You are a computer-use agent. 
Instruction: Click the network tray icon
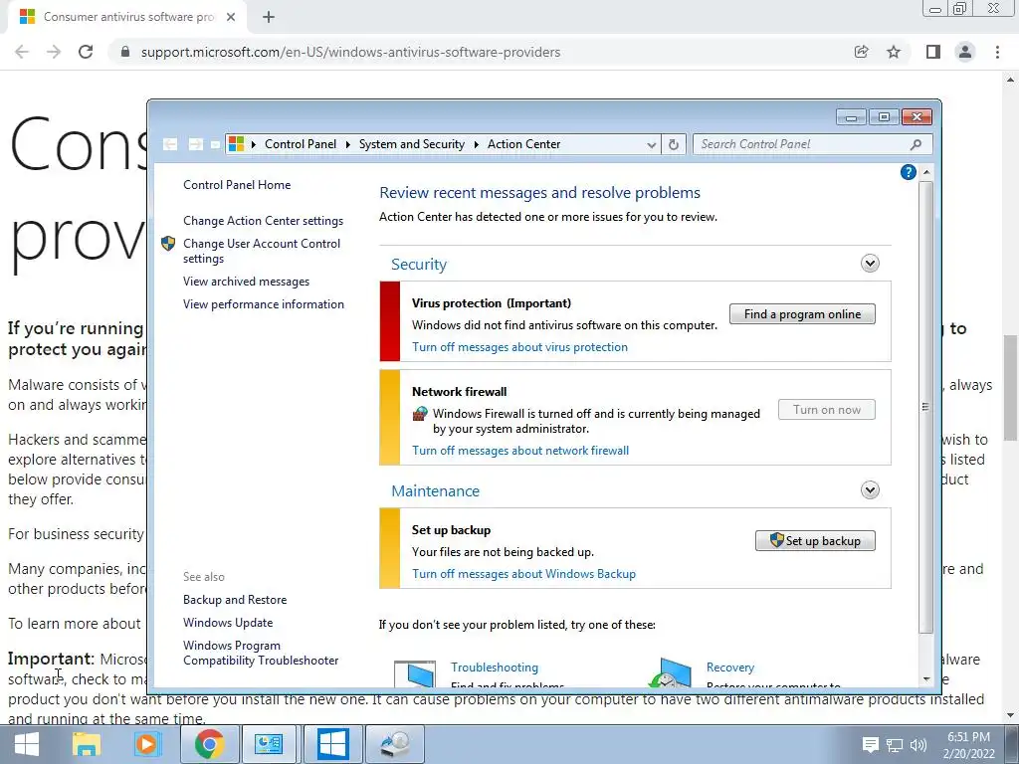[895, 745]
